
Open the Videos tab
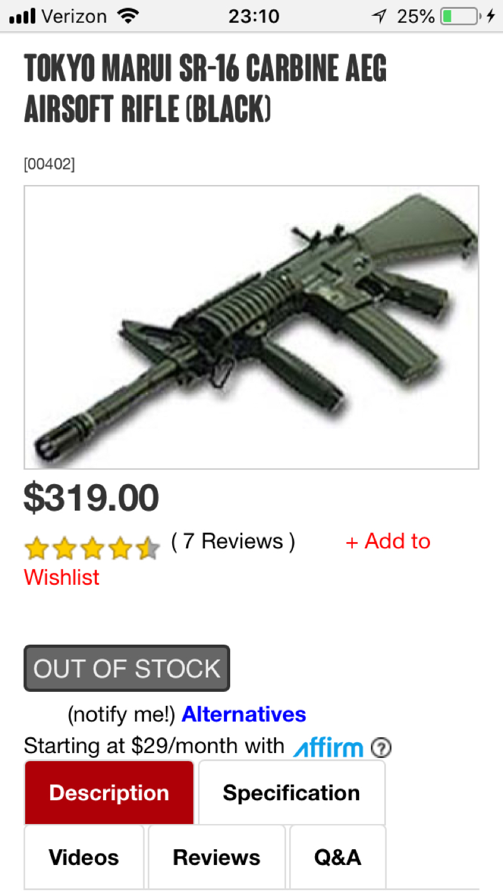point(84,857)
